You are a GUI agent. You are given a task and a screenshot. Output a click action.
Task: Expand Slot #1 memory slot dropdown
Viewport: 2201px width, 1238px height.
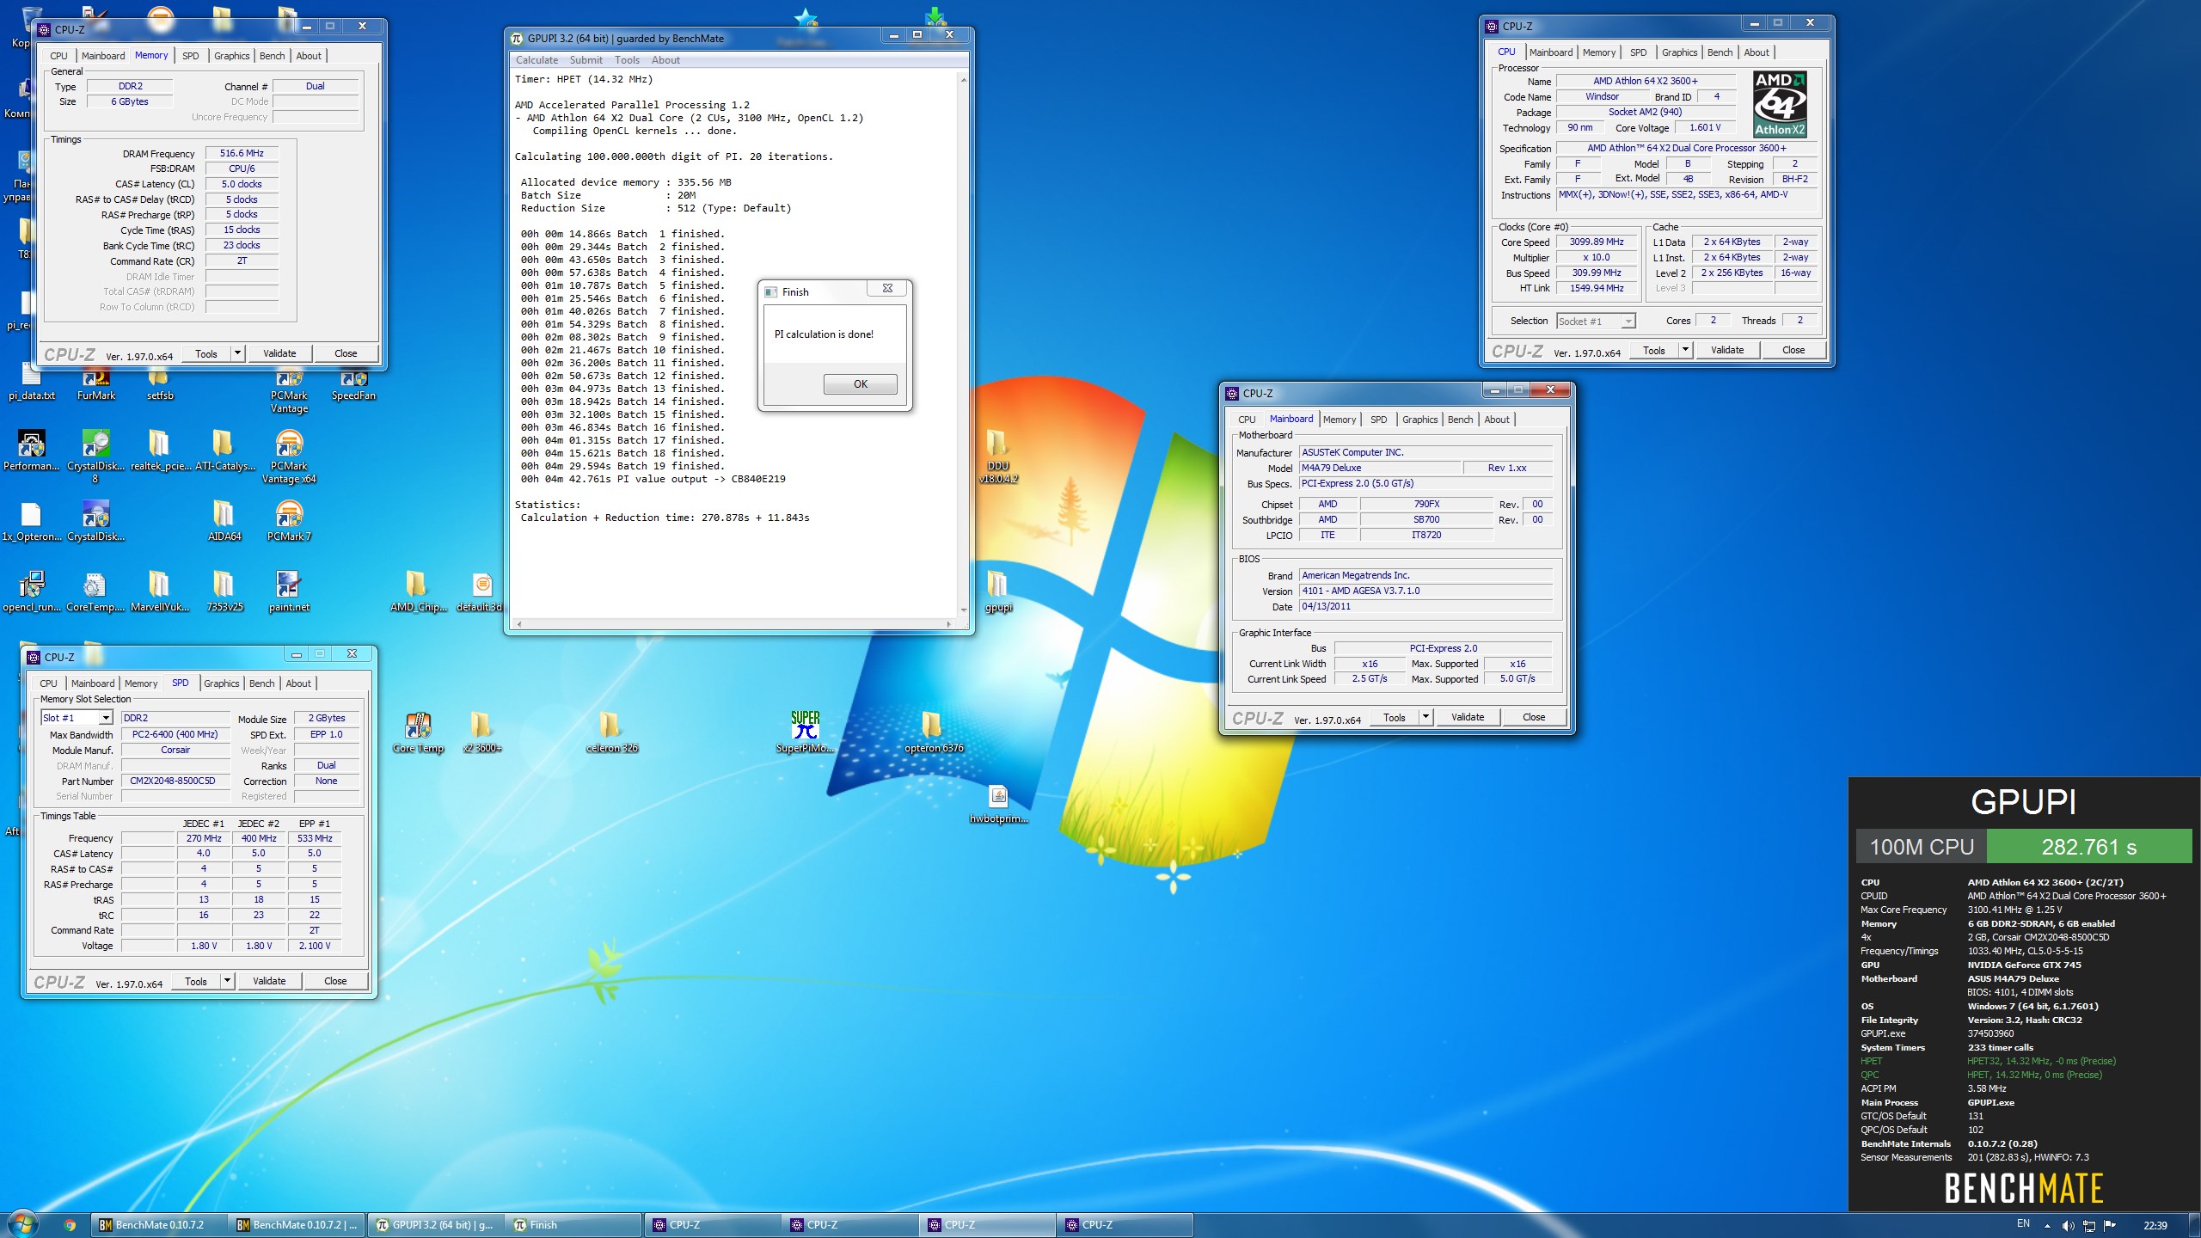pos(106,718)
